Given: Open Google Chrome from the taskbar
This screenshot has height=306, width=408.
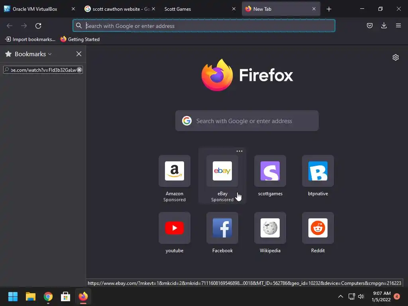Looking at the screenshot, I should pos(48,296).
